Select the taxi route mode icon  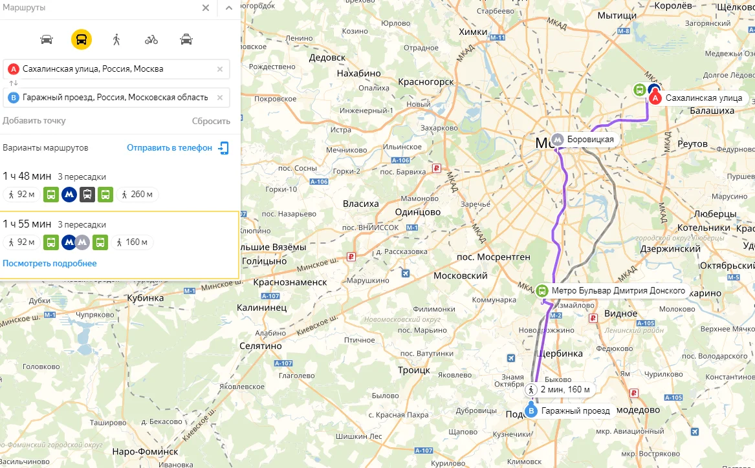(x=186, y=39)
